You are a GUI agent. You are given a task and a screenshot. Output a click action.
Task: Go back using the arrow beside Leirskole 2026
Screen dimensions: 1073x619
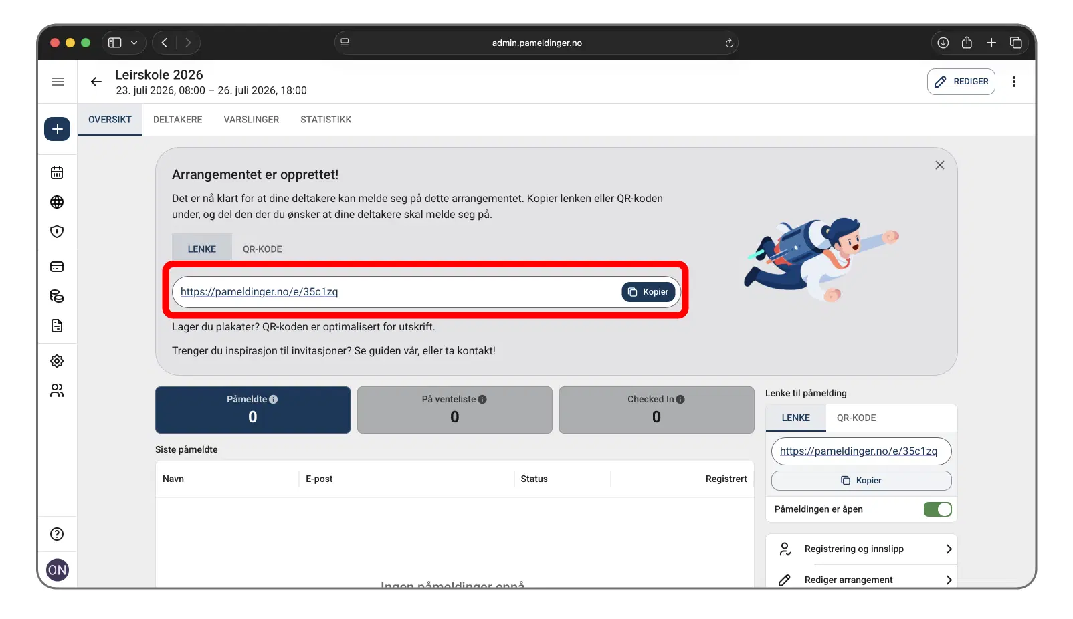click(96, 82)
